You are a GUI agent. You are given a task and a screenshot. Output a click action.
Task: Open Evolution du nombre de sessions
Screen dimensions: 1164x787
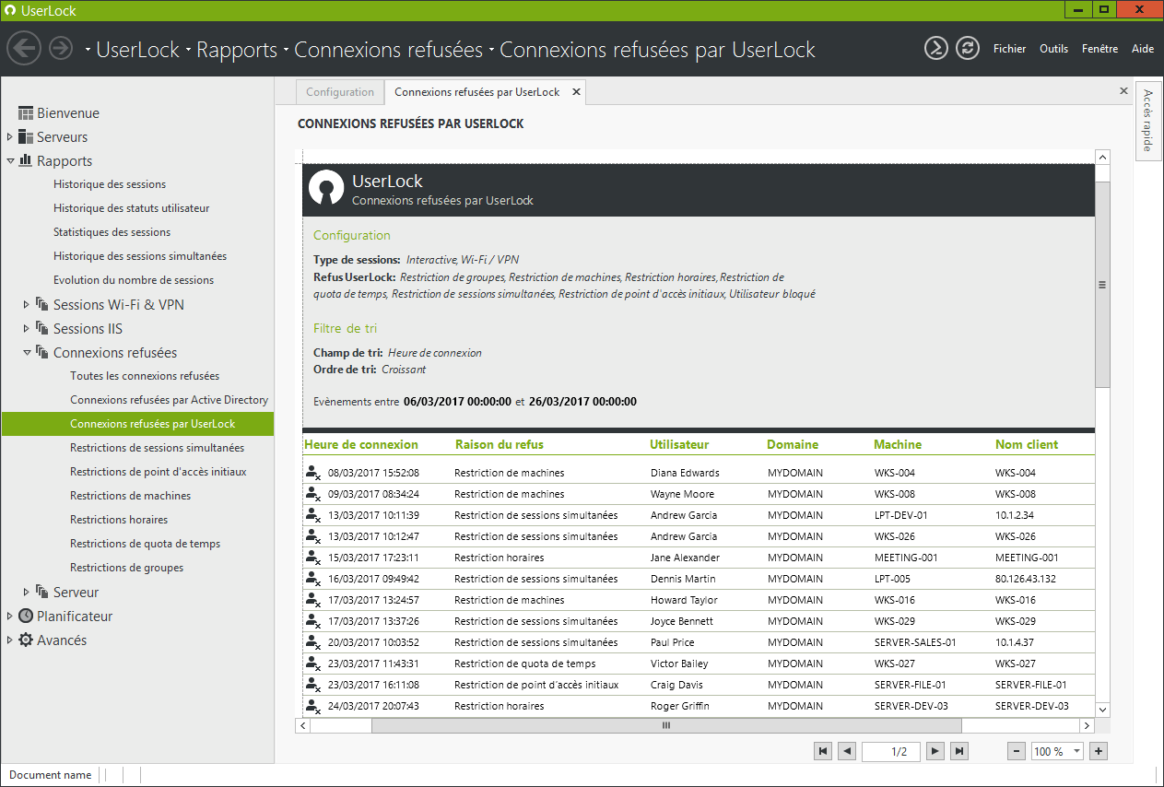(134, 280)
